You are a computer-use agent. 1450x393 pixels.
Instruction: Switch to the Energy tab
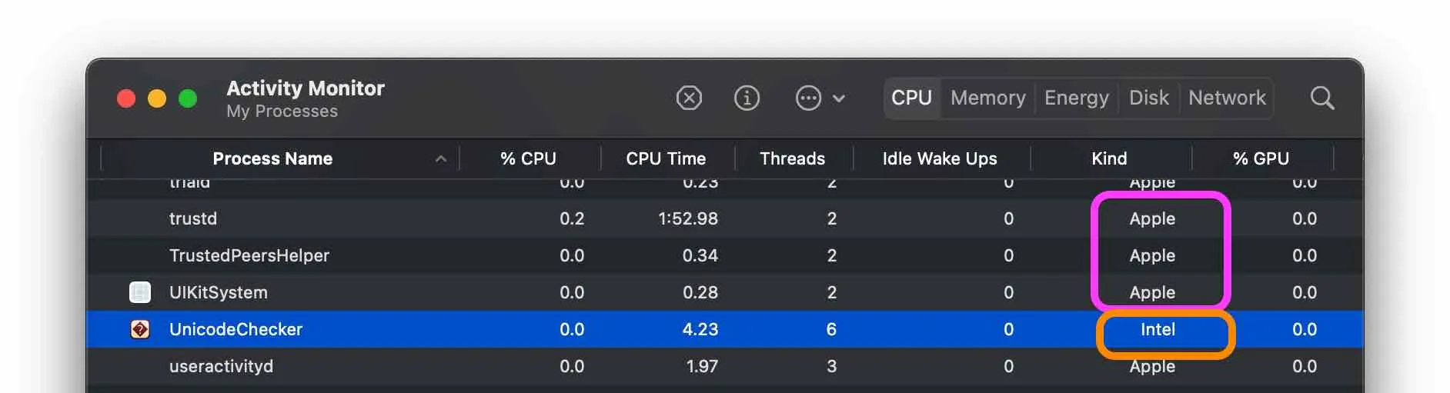pyautogui.click(x=1076, y=98)
